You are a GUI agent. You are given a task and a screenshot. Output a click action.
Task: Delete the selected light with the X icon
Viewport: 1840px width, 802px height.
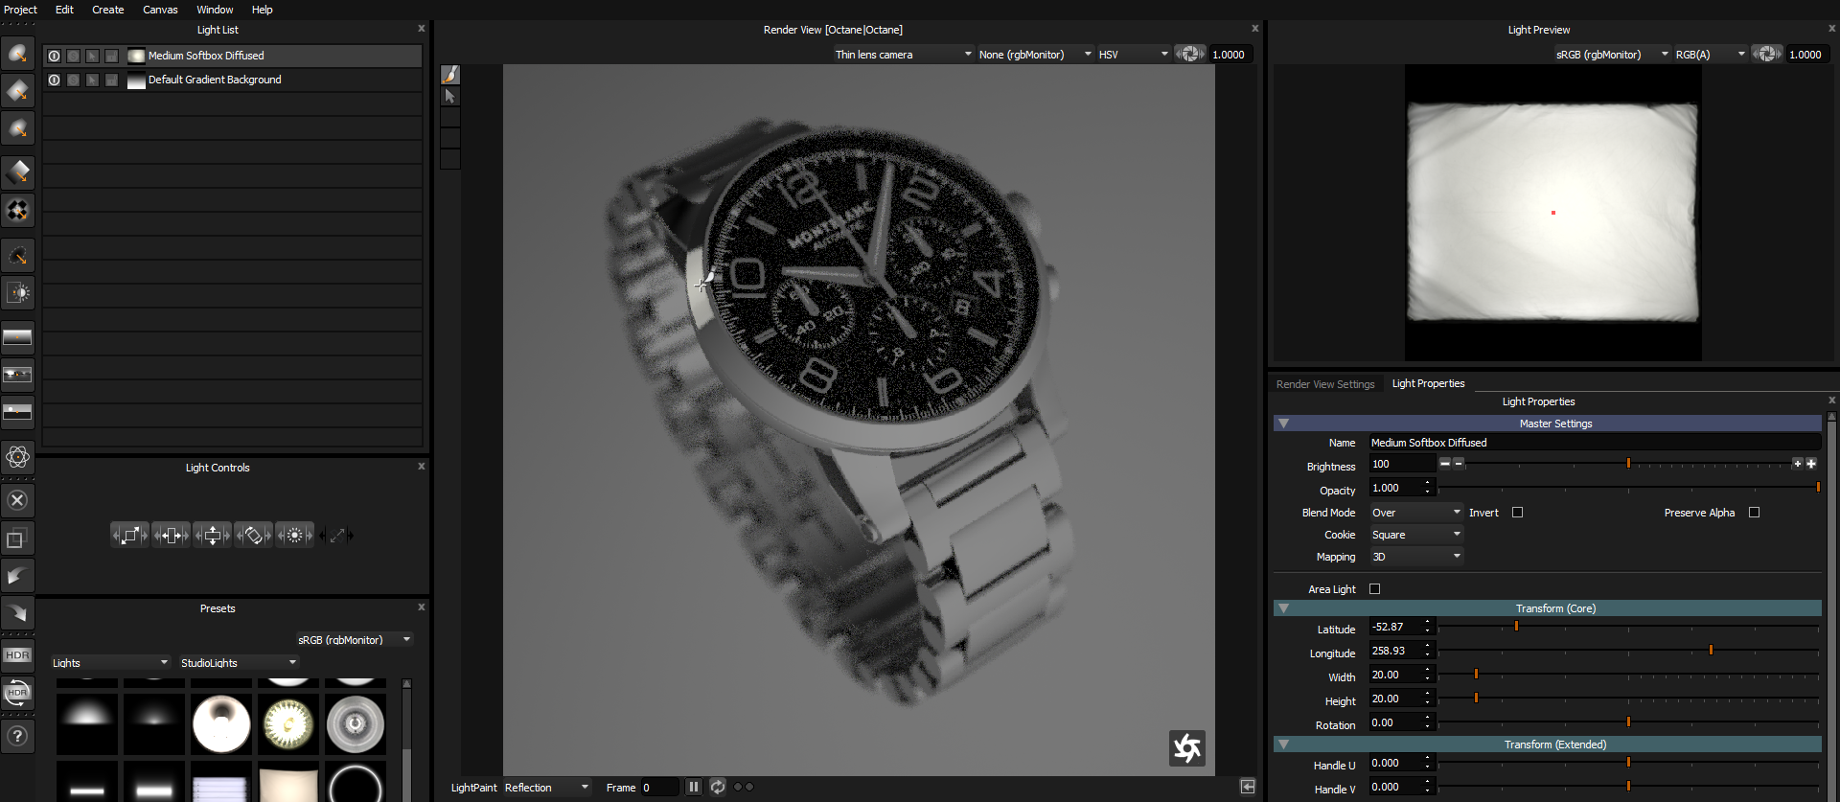(x=17, y=500)
